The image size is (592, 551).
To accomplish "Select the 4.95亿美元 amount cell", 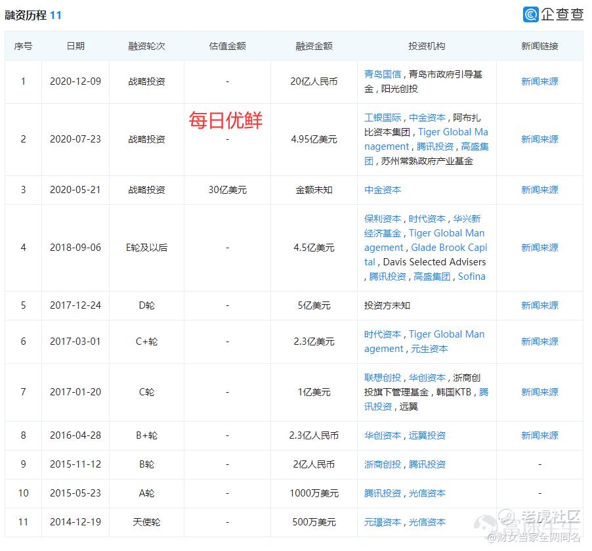I will tap(314, 139).
